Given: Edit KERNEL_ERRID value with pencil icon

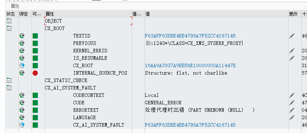Looking at the screenshot, I should click(292, 51).
